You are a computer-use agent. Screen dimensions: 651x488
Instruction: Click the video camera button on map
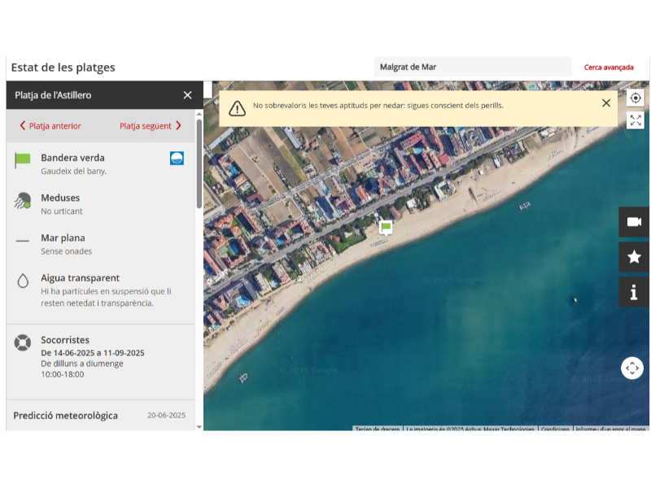[x=634, y=222]
